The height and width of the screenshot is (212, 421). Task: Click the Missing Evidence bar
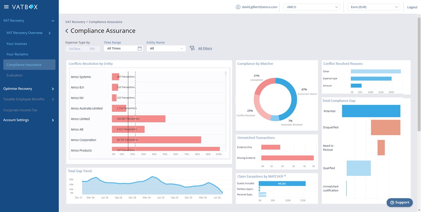click(x=287, y=158)
